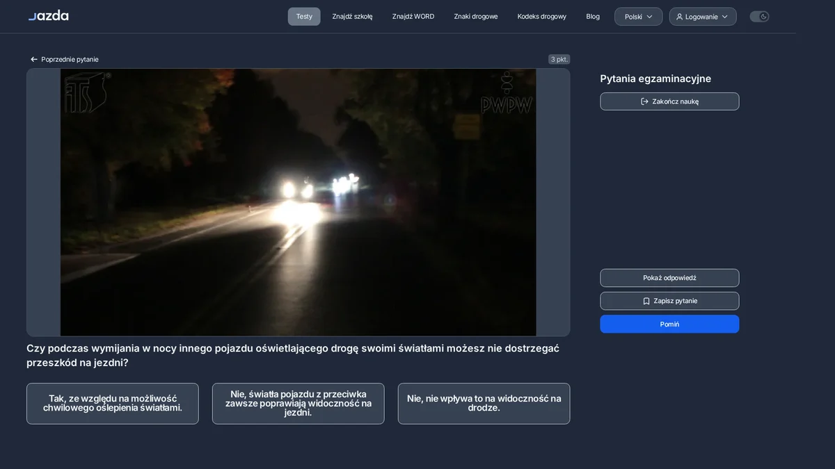The height and width of the screenshot is (469, 835).
Task: Navigate to Znaki drogowe
Action: pos(476,17)
